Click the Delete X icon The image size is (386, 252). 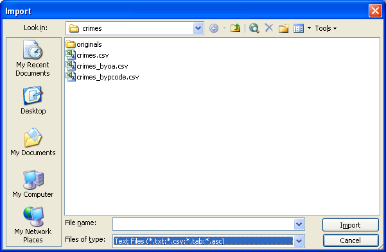pos(269,28)
